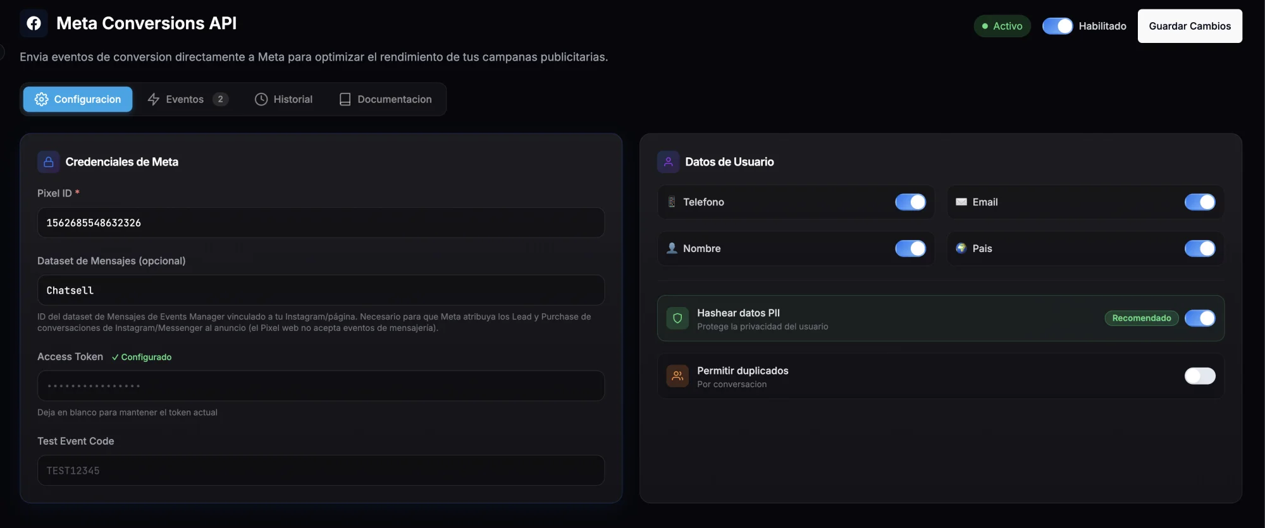Click the shield icon beside Hashear datos PII

point(677,318)
